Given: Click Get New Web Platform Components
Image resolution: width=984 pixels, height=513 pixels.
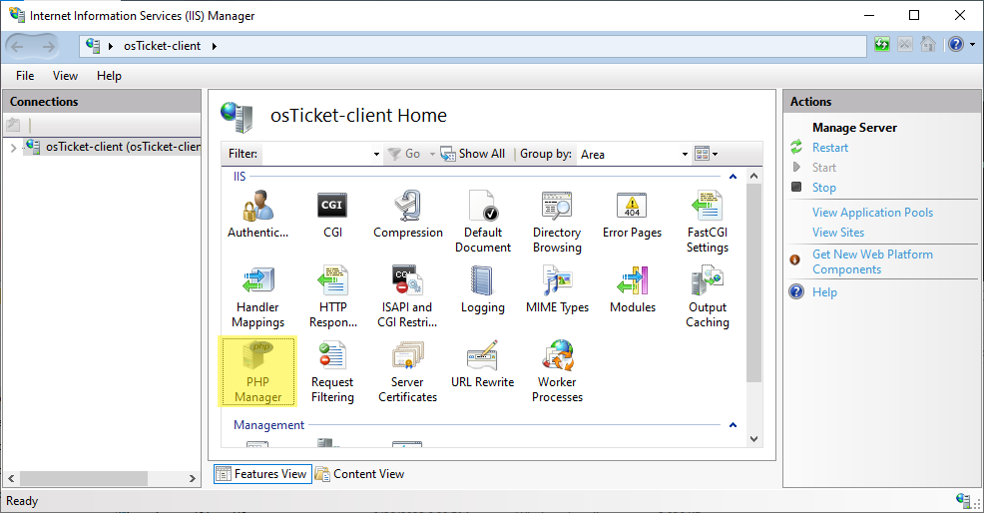Looking at the screenshot, I should click(872, 261).
